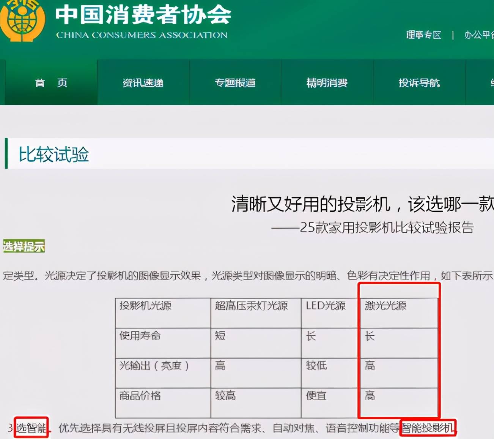The image size is (494, 439).
Task: Open the 办公平台 link at top right
Action: coord(479,35)
